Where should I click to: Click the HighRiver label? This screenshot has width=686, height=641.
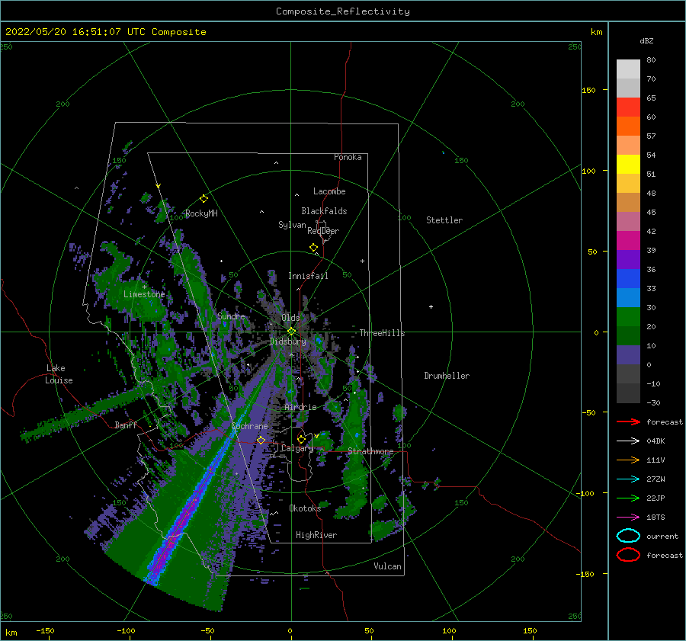click(x=316, y=535)
